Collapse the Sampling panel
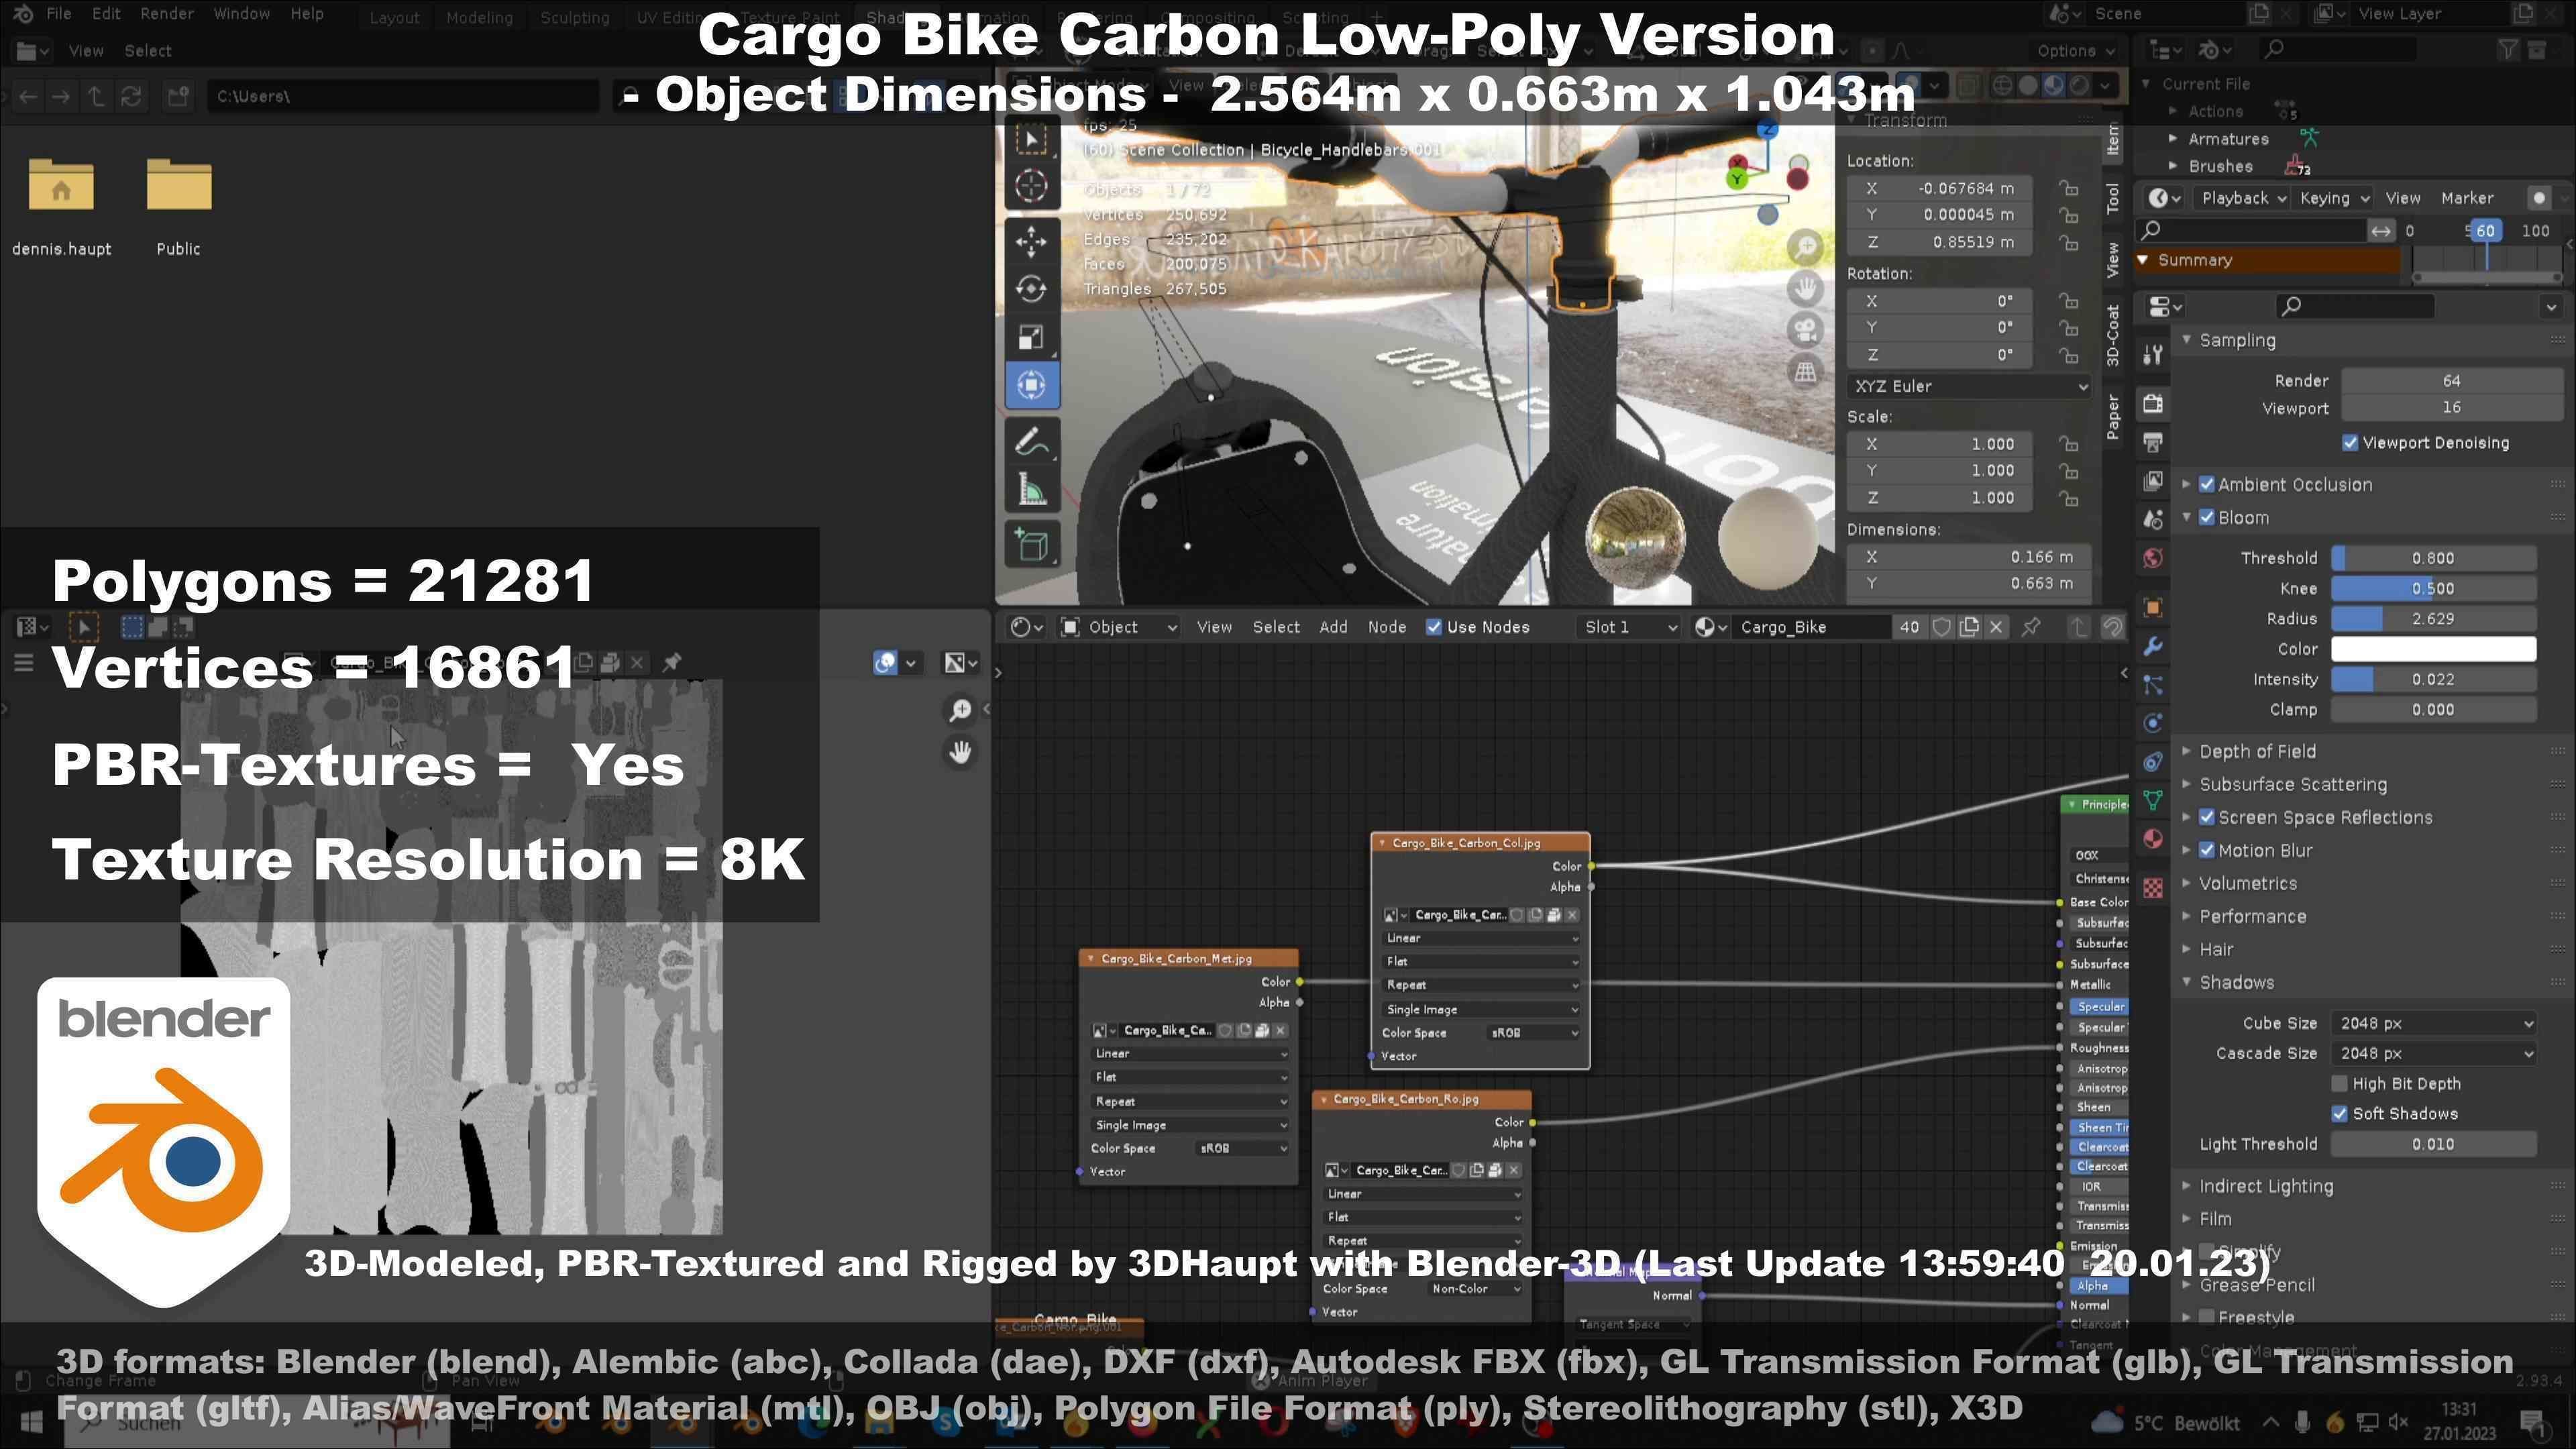 (2236, 341)
